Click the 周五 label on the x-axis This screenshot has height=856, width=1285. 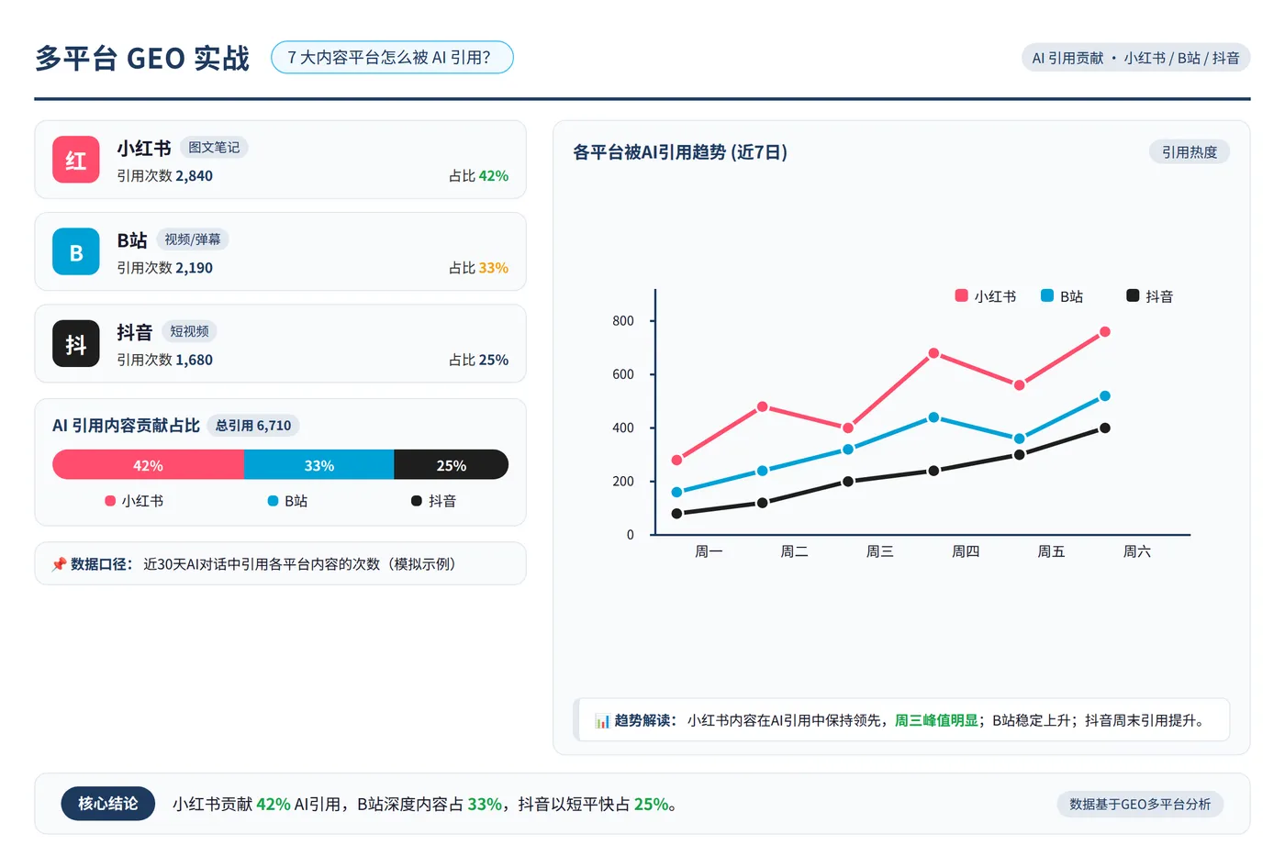coord(1051,551)
